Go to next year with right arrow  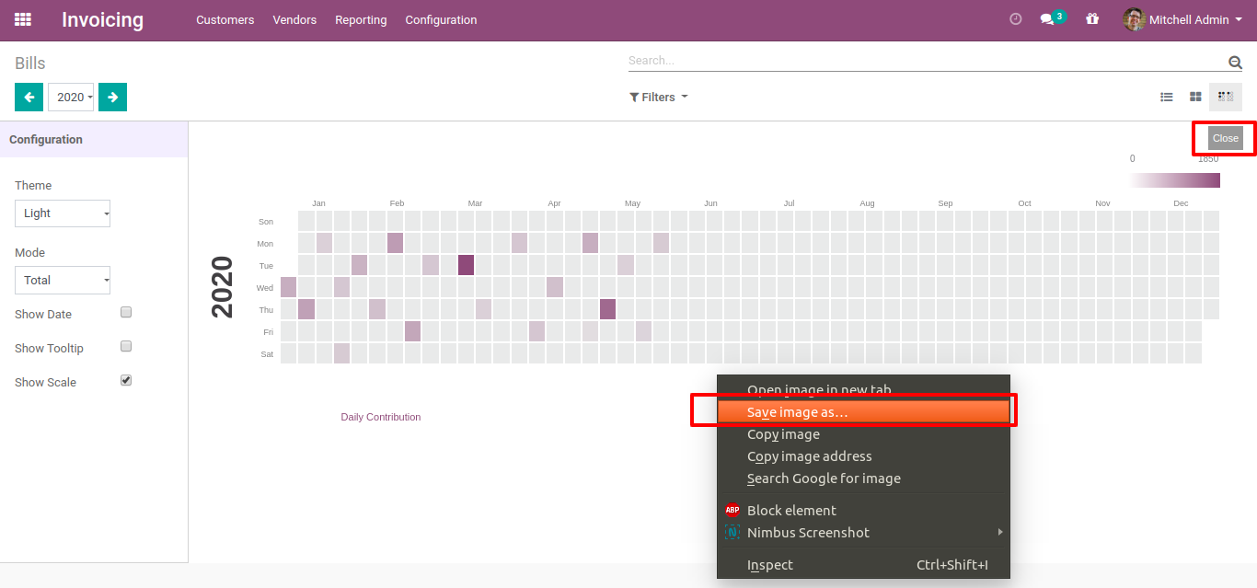point(112,97)
